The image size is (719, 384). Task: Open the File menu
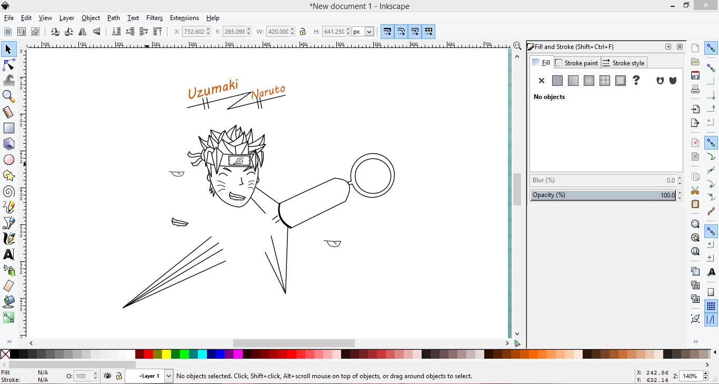click(x=9, y=18)
